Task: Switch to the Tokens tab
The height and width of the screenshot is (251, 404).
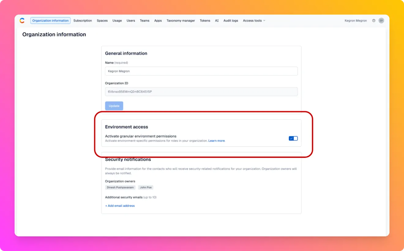Action: [x=205, y=21]
